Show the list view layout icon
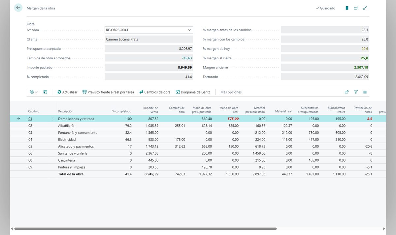Viewport: 396px width, 235px height. pos(365,92)
